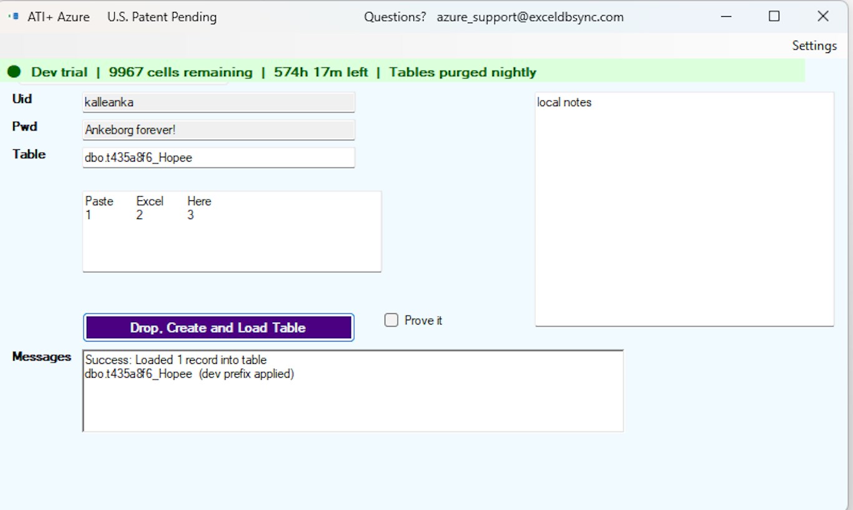Click the green status indicator dot
This screenshot has width=853, height=510.
(14, 72)
